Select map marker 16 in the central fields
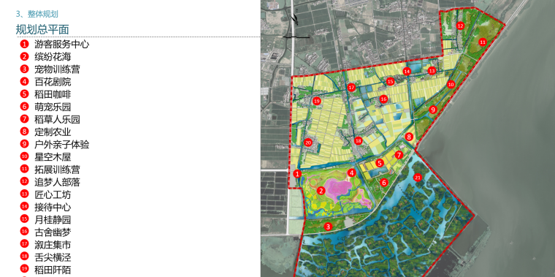 pos(383,99)
